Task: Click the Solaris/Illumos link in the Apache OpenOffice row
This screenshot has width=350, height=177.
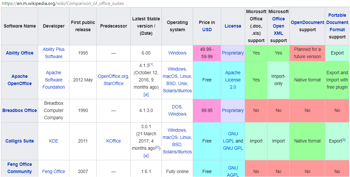Action: [x=177, y=91]
